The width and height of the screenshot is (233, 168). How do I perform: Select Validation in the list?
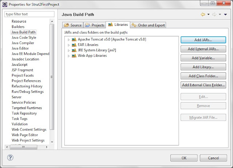(20, 124)
